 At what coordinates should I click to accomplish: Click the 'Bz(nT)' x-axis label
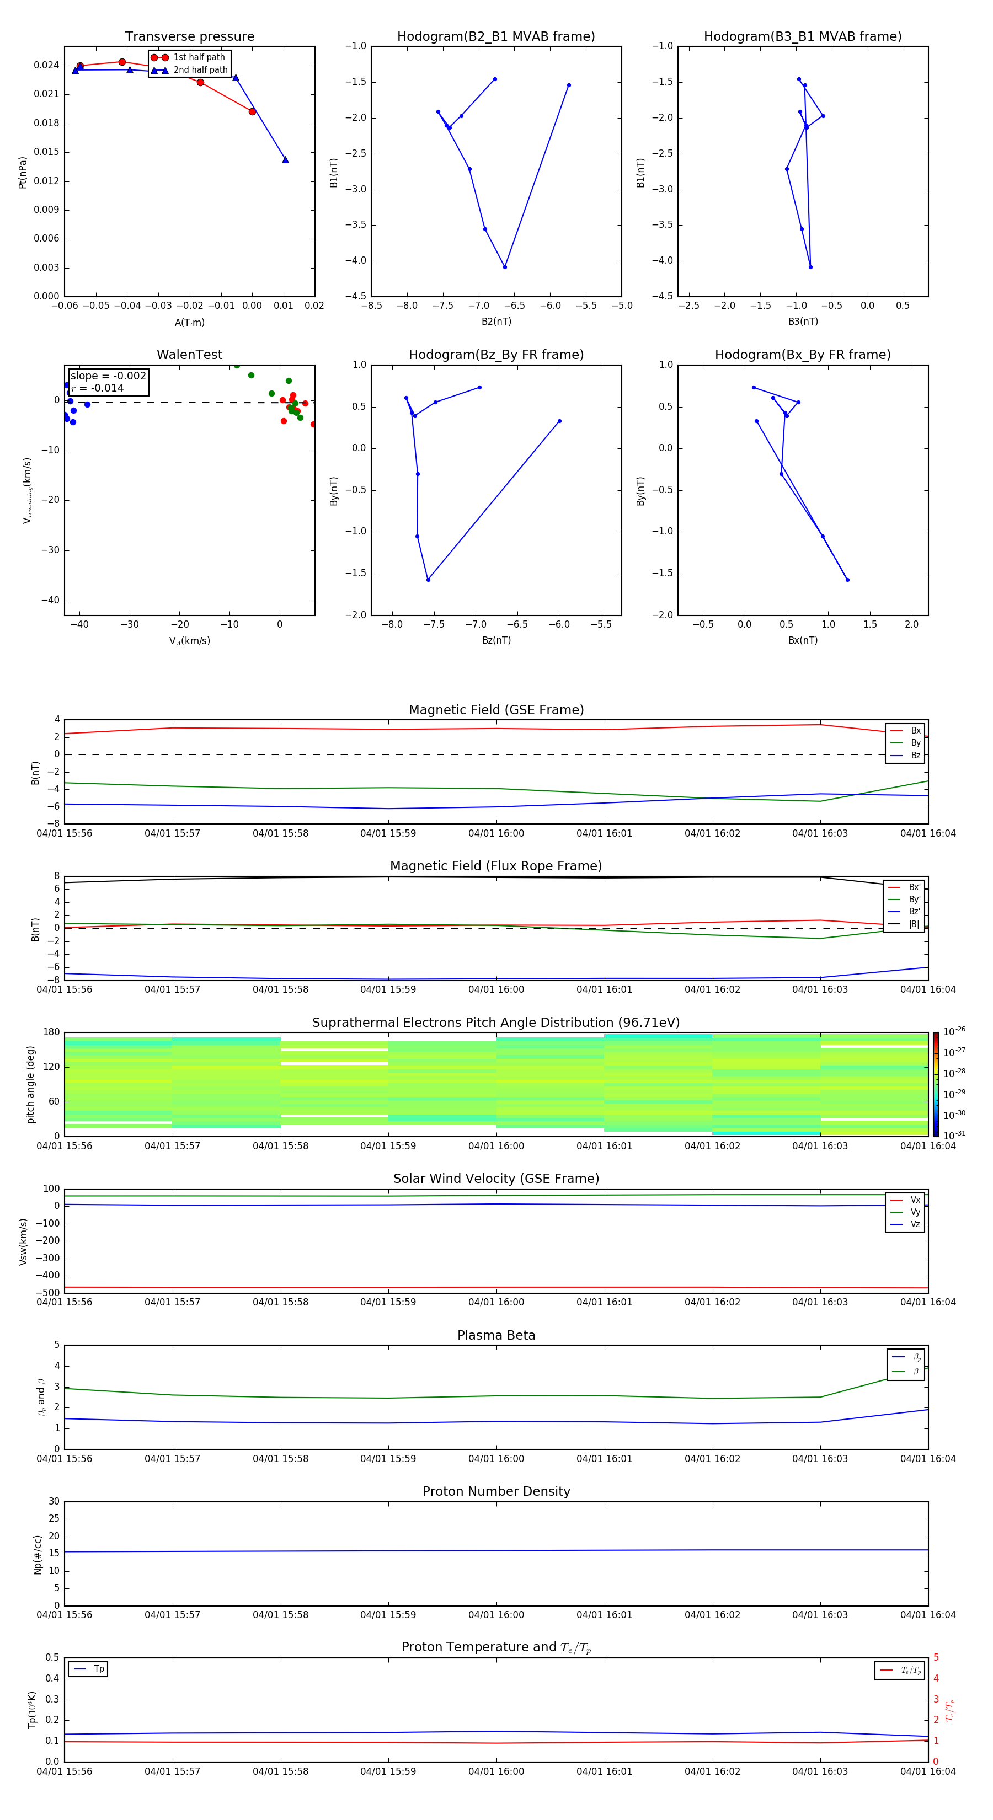tap(496, 640)
